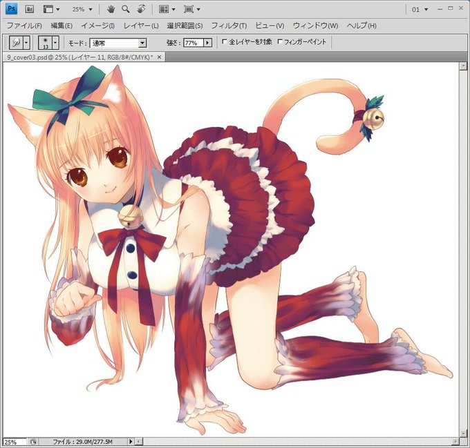Open the workspace switcher 01 dropdown

coord(420,10)
